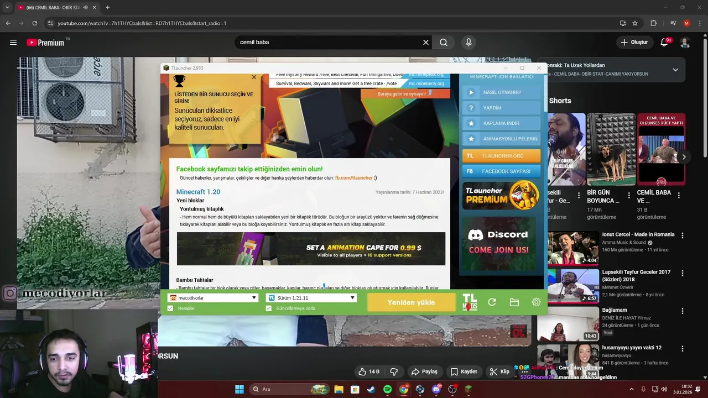Dislike the video
Screen dimensions: 708x398
pos(394,371)
